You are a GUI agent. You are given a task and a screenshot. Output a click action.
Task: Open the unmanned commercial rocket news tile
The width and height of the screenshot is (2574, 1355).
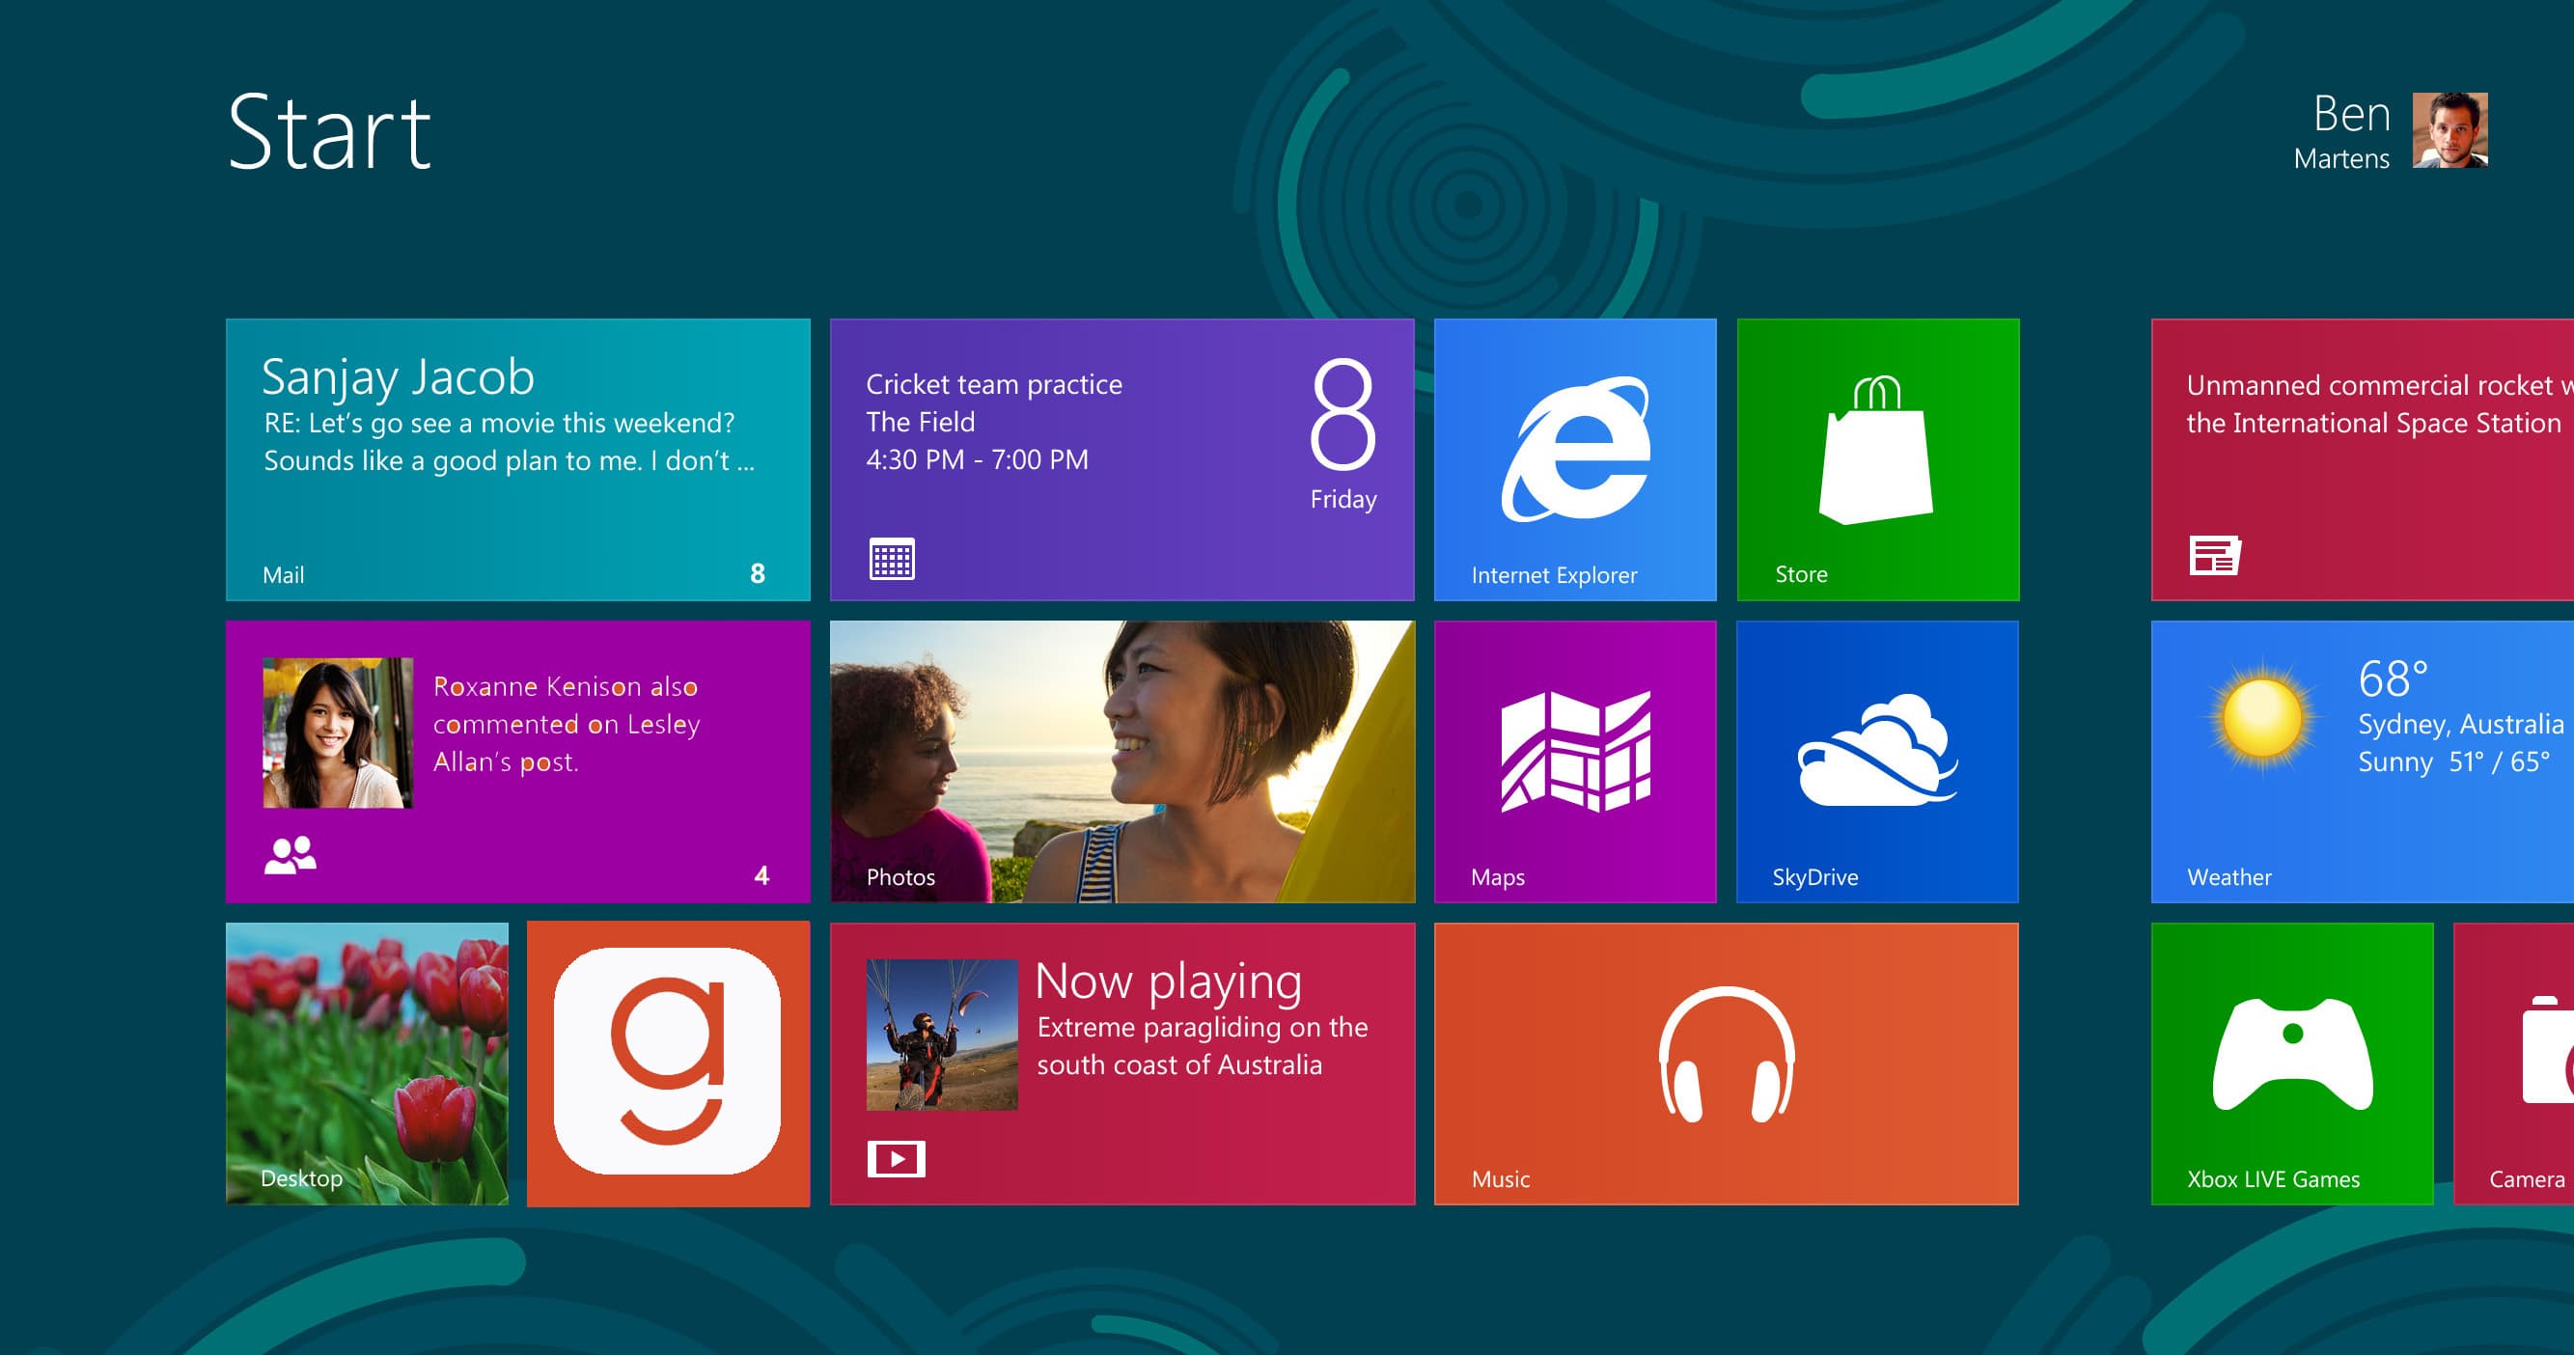tap(2363, 459)
